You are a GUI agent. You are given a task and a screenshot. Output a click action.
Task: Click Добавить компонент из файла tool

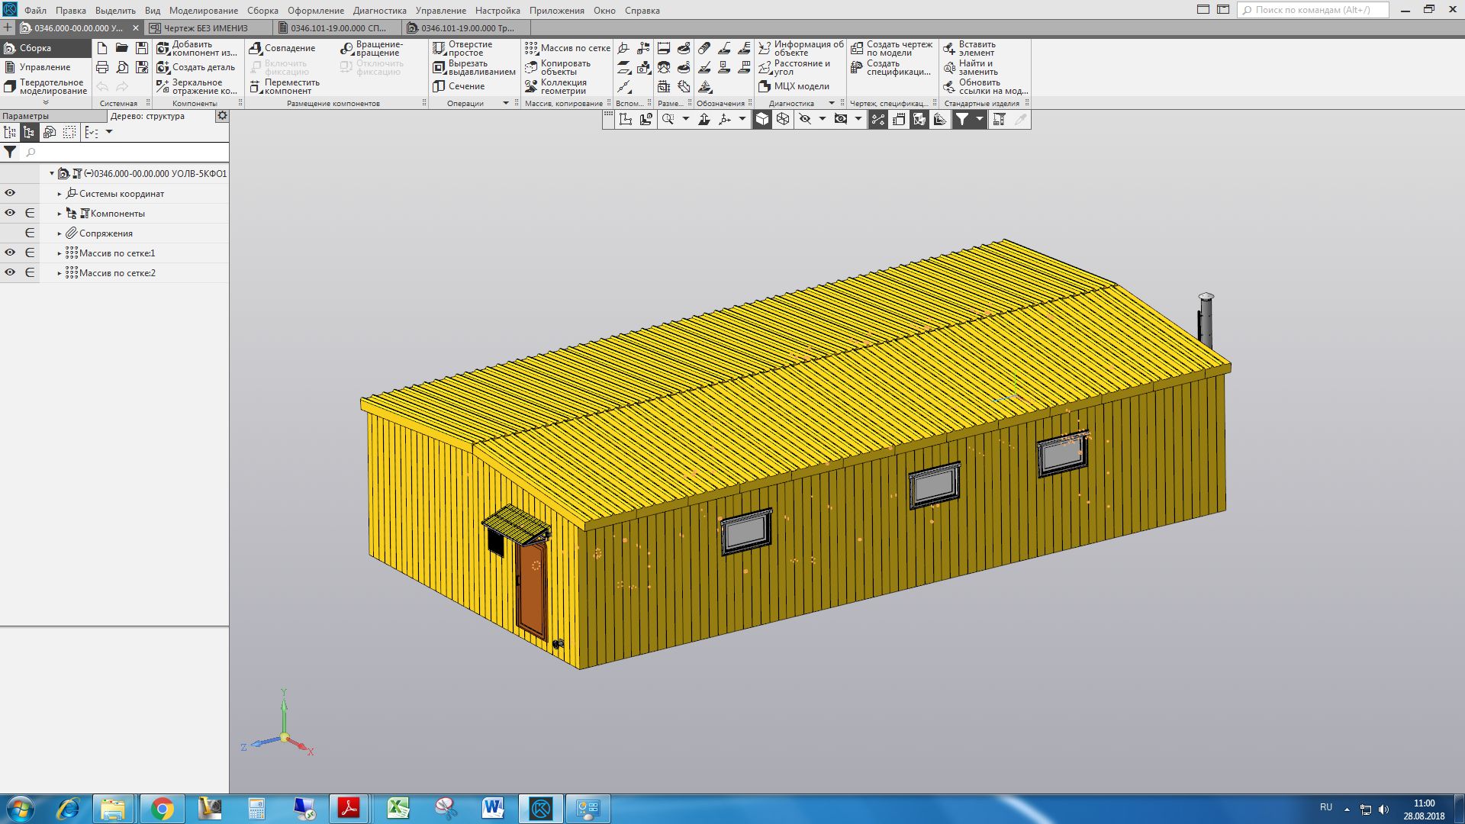(x=197, y=48)
